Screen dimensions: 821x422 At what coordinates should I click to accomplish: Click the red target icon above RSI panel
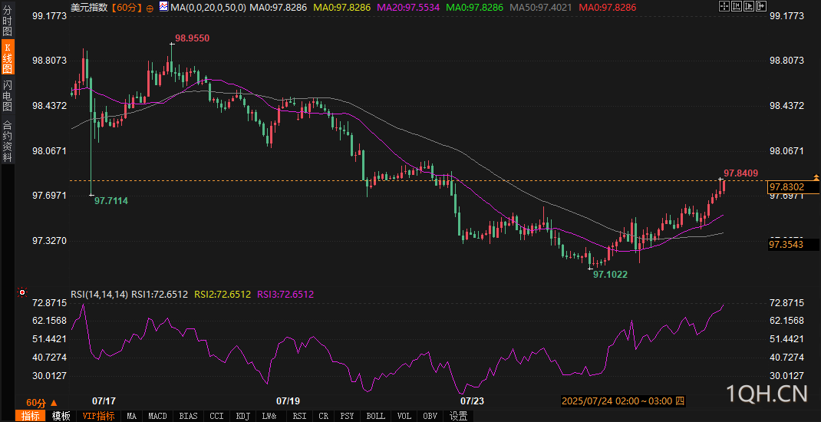click(23, 292)
